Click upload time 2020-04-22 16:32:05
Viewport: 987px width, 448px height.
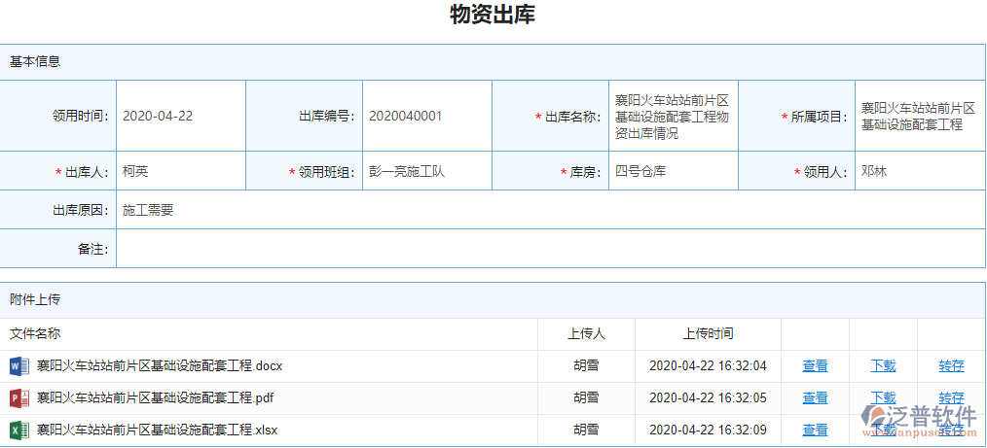pyautogui.click(x=709, y=397)
